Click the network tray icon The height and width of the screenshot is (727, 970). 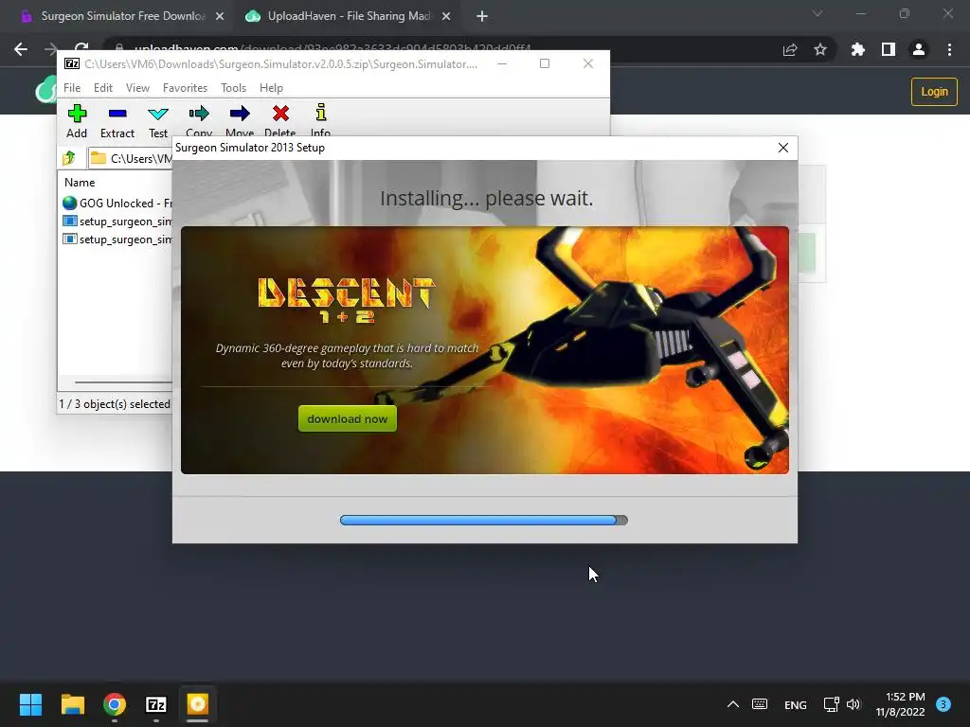[831, 704]
